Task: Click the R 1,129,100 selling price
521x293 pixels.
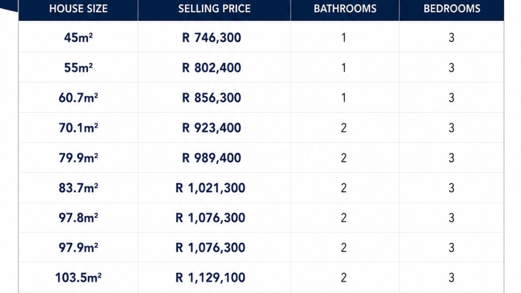Action: tap(210, 277)
